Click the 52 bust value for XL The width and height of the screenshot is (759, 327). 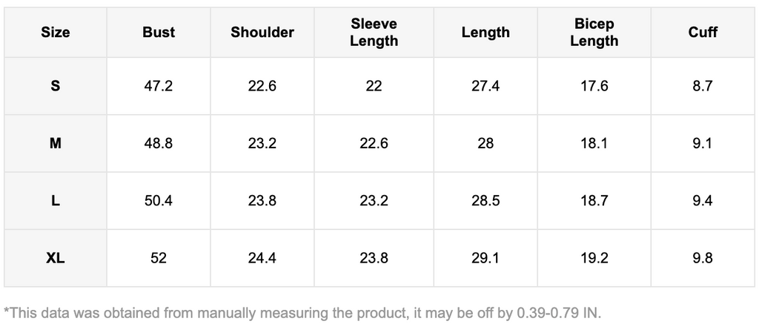(x=159, y=258)
